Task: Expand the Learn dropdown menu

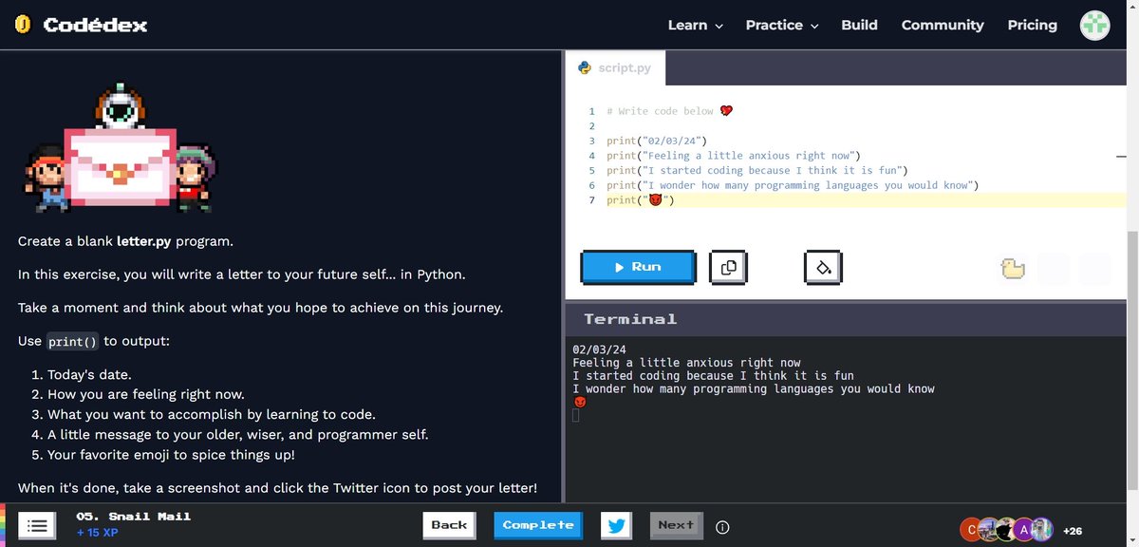Action: click(696, 26)
